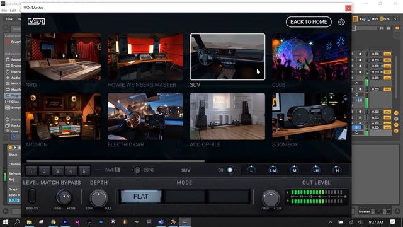This screenshot has width=403, height=227.
Task: Select the Boombox thumbnail
Action: pos(310,117)
